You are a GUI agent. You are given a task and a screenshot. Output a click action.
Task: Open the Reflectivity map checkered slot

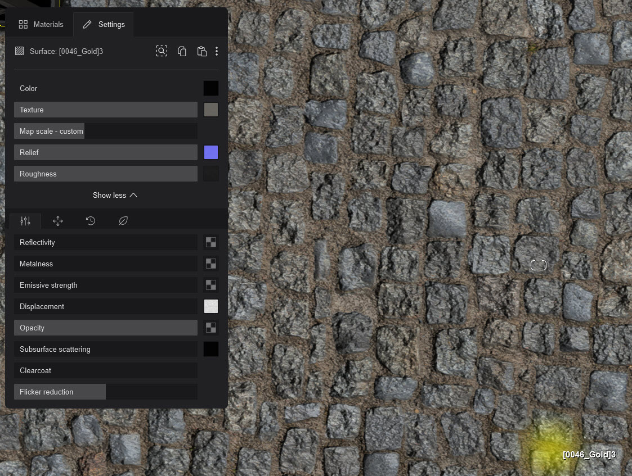pyautogui.click(x=211, y=242)
